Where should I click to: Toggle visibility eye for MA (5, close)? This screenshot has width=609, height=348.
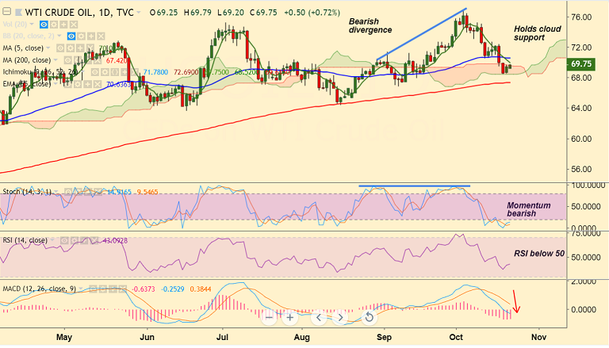click(x=60, y=48)
